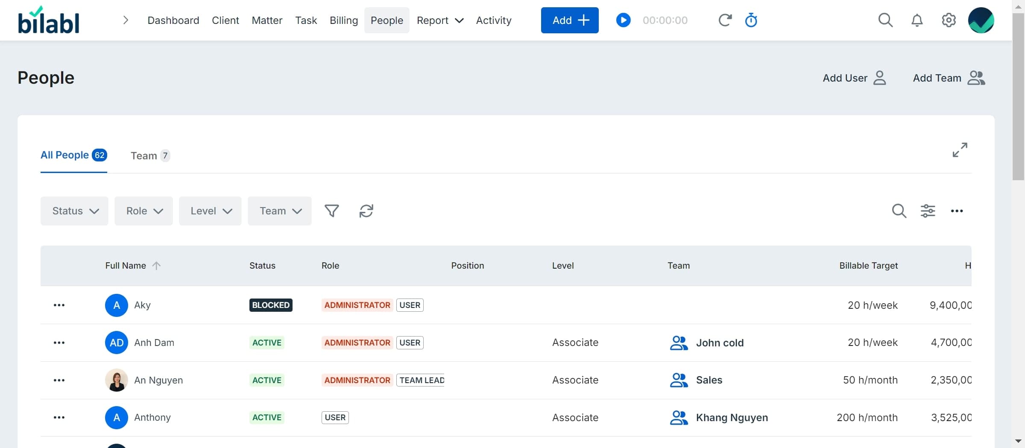
Task: Click Anh Dam's ADMINISTRATOR role badge
Action: point(357,343)
